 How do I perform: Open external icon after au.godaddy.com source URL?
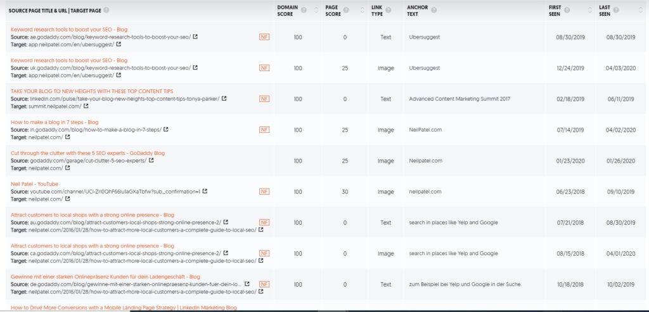tap(226, 222)
